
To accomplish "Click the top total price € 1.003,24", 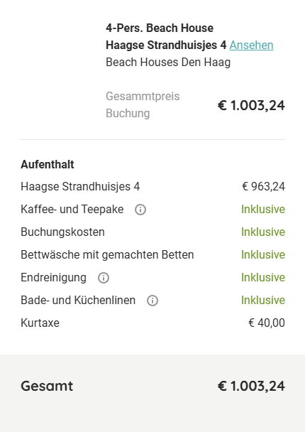I will [x=251, y=105].
